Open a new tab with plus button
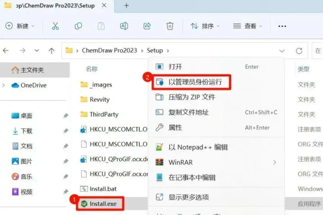Image resolution: width=323 pixels, height=215 pixels. [126, 6]
